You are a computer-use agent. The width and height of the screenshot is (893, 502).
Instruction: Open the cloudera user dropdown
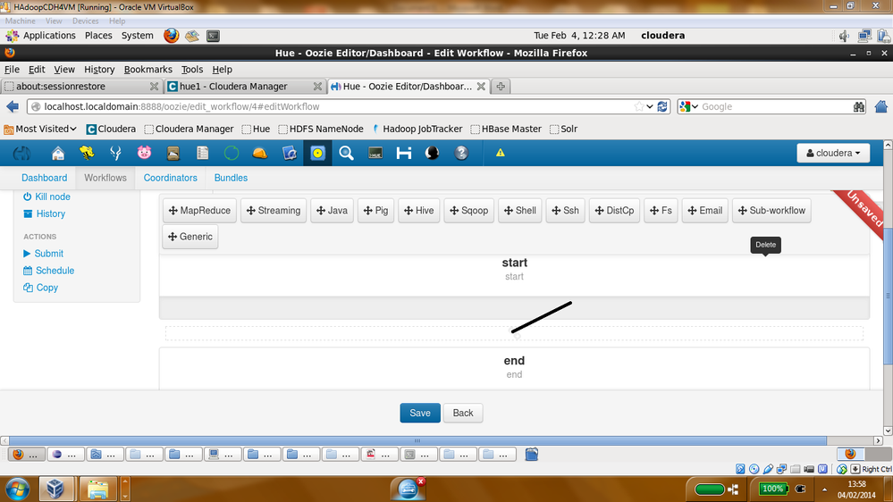(833, 153)
